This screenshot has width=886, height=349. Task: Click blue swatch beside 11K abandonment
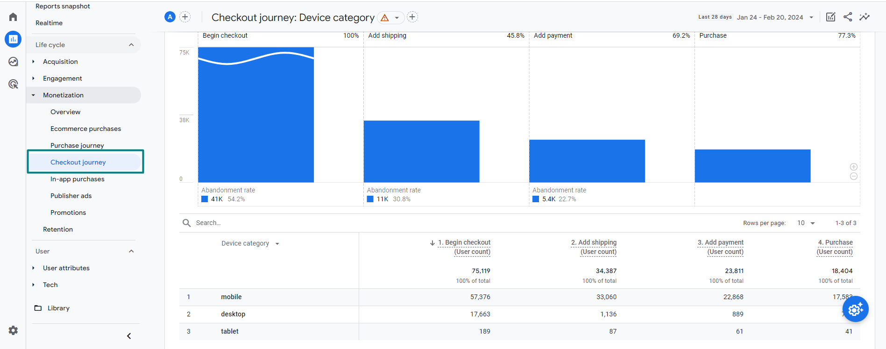[x=370, y=199]
